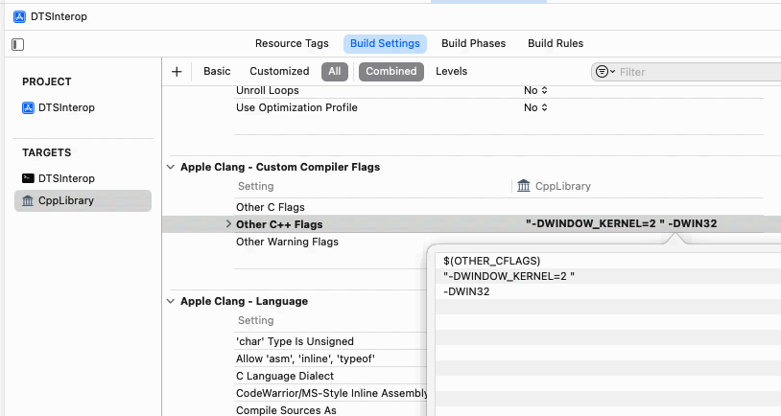This screenshot has height=416, width=781.
Task: Select the 'char' Type Is Unsigned setting
Action: 295,341
